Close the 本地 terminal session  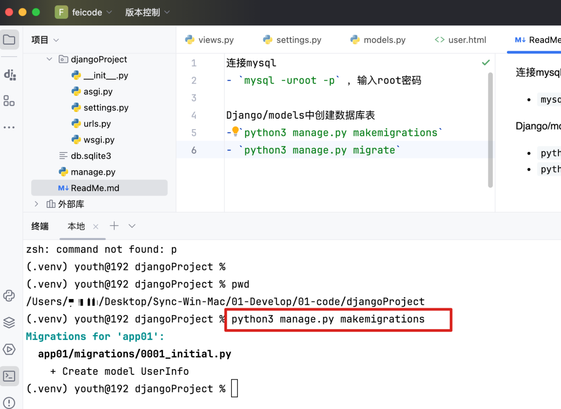[x=96, y=226]
